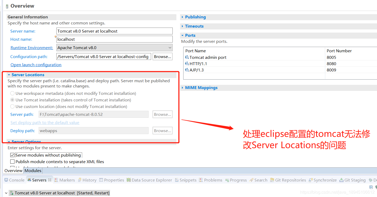Click the Markers view icon

click(56, 180)
